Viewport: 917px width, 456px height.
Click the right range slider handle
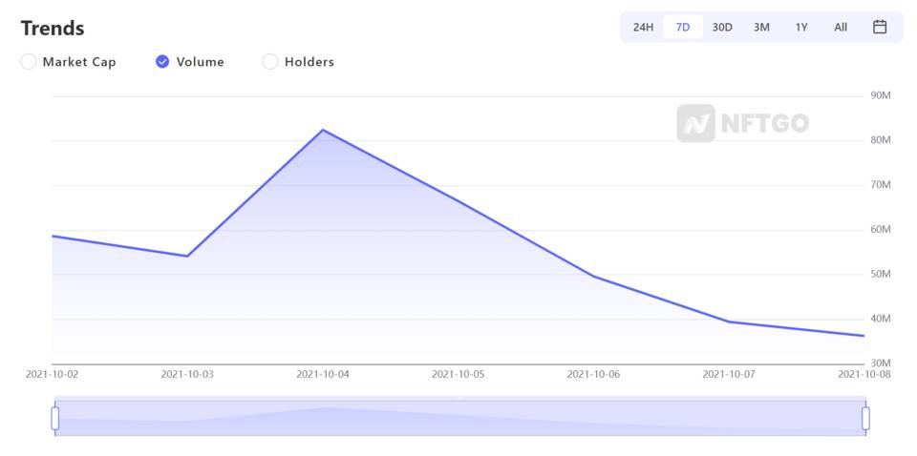pyautogui.click(x=865, y=419)
